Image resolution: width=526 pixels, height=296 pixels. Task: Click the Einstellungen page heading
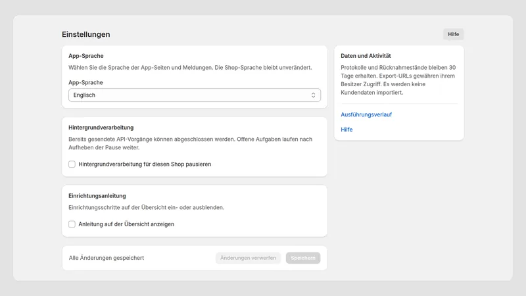pyautogui.click(x=86, y=34)
